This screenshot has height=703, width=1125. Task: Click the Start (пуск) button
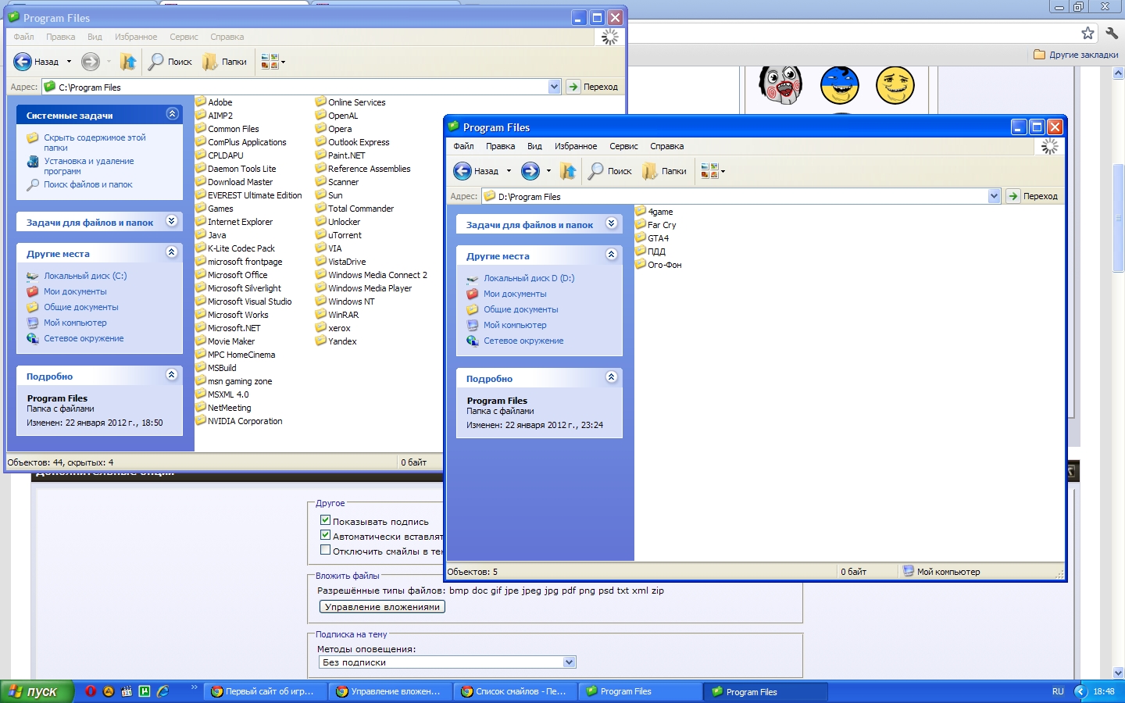[x=36, y=691]
